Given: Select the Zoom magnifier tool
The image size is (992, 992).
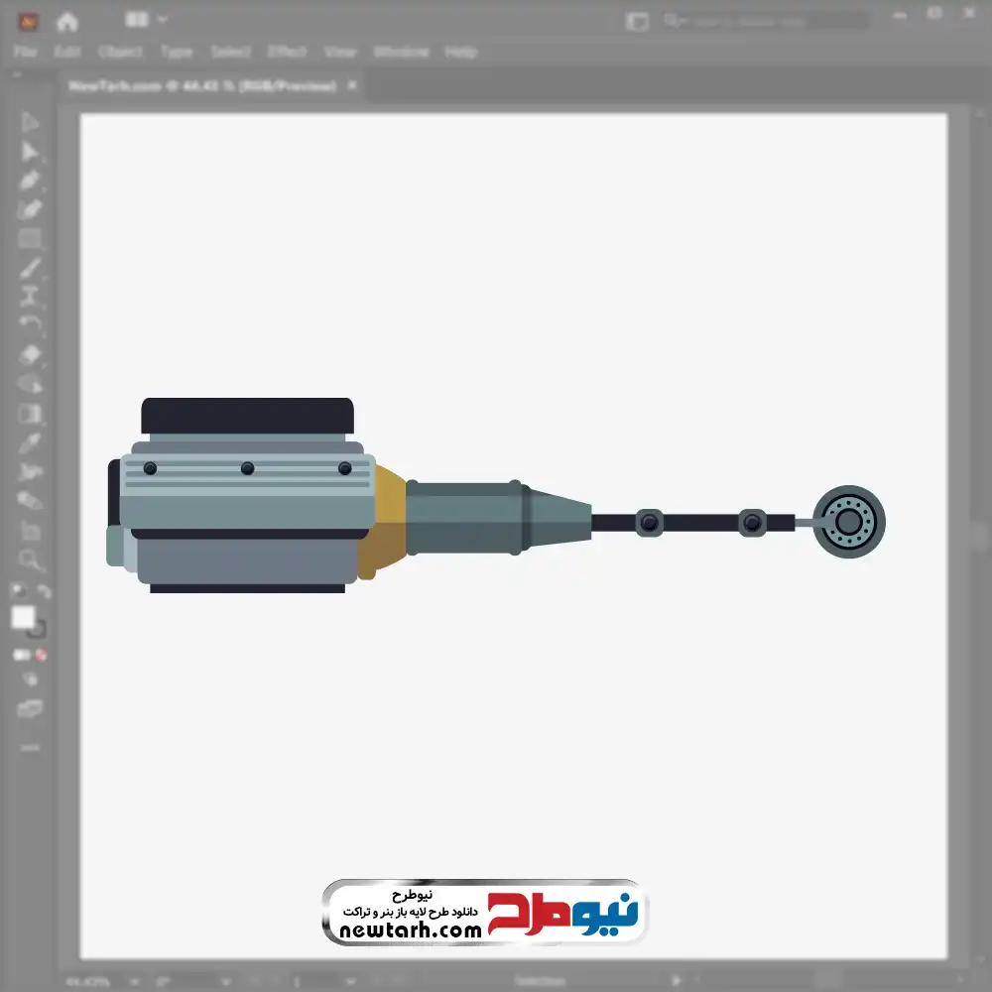Looking at the screenshot, I should (30, 559).
